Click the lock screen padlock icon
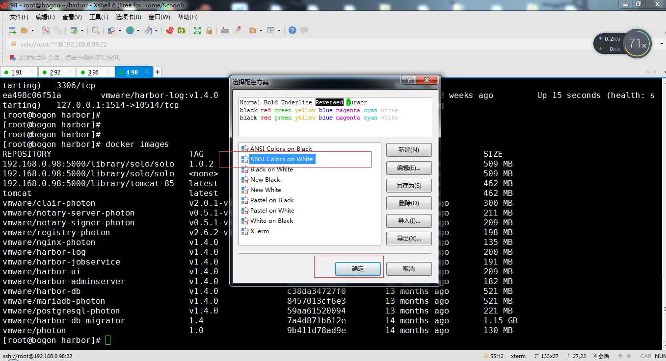Screen dimensions: 666x361 tap(209, 30)
